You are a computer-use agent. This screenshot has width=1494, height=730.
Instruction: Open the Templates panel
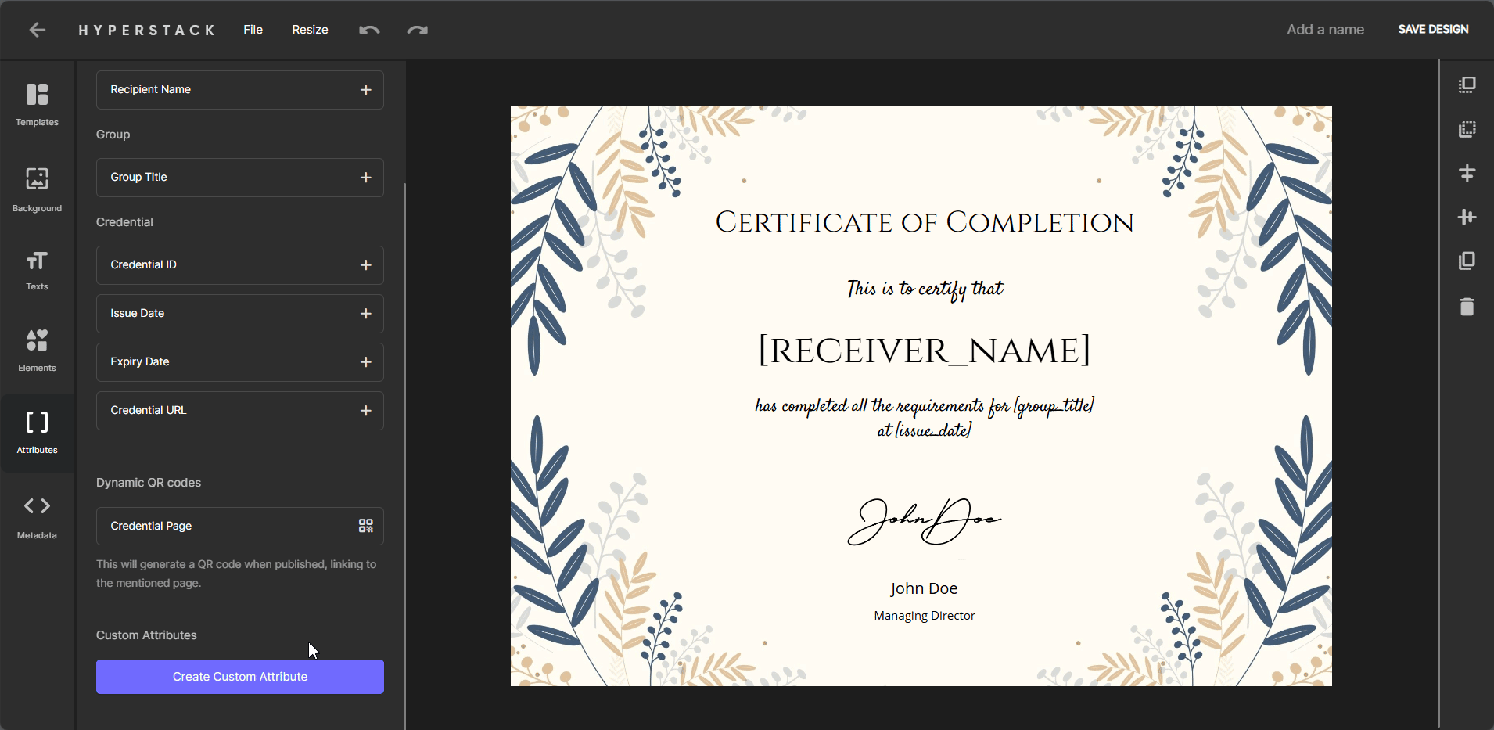[x=37, y=104]
